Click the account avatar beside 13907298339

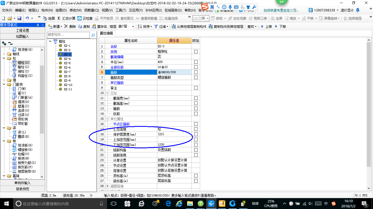tap(311, 10)
